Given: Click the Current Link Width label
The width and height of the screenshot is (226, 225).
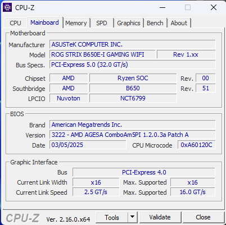Looking at the screenshot, I should (42, 182).
